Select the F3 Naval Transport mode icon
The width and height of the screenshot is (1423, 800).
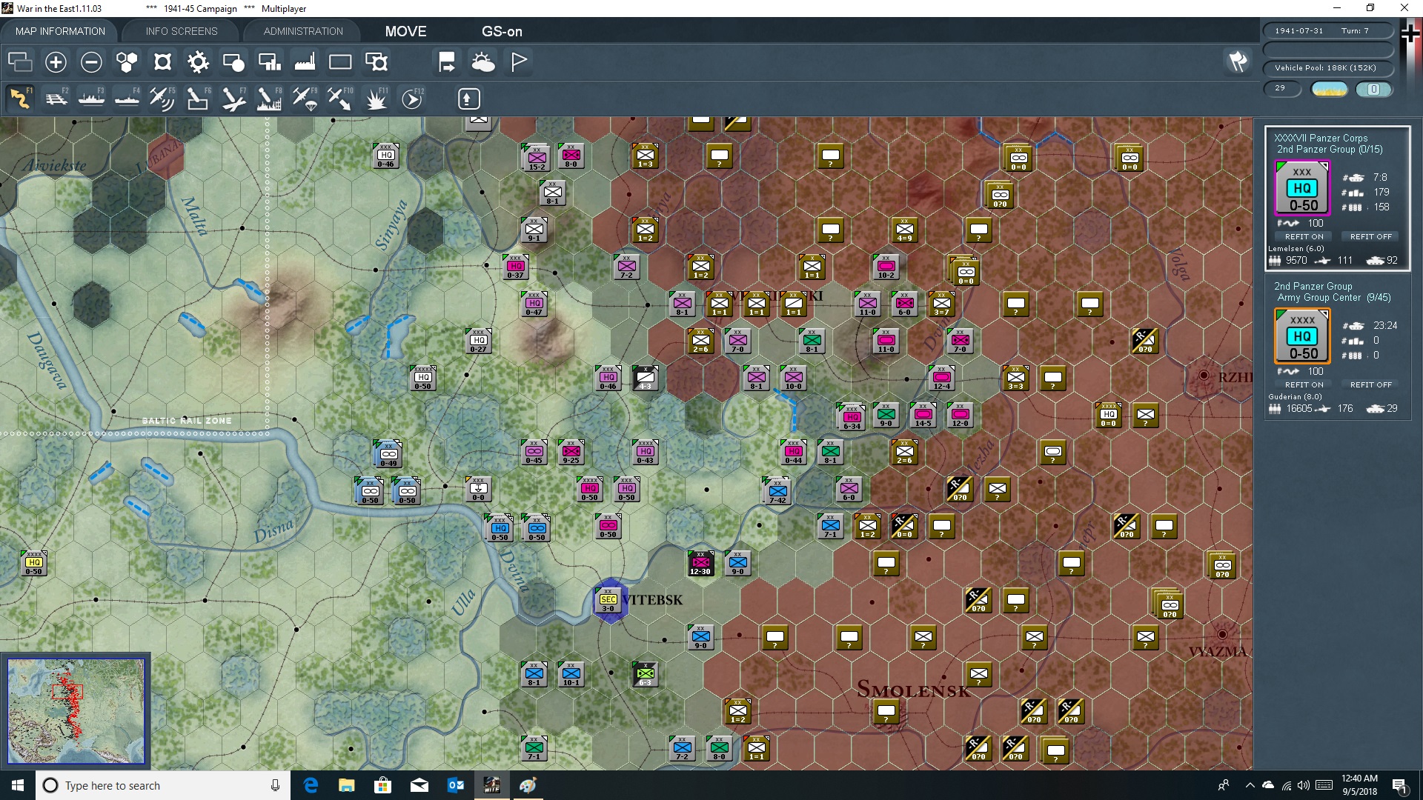coord(91,99)
